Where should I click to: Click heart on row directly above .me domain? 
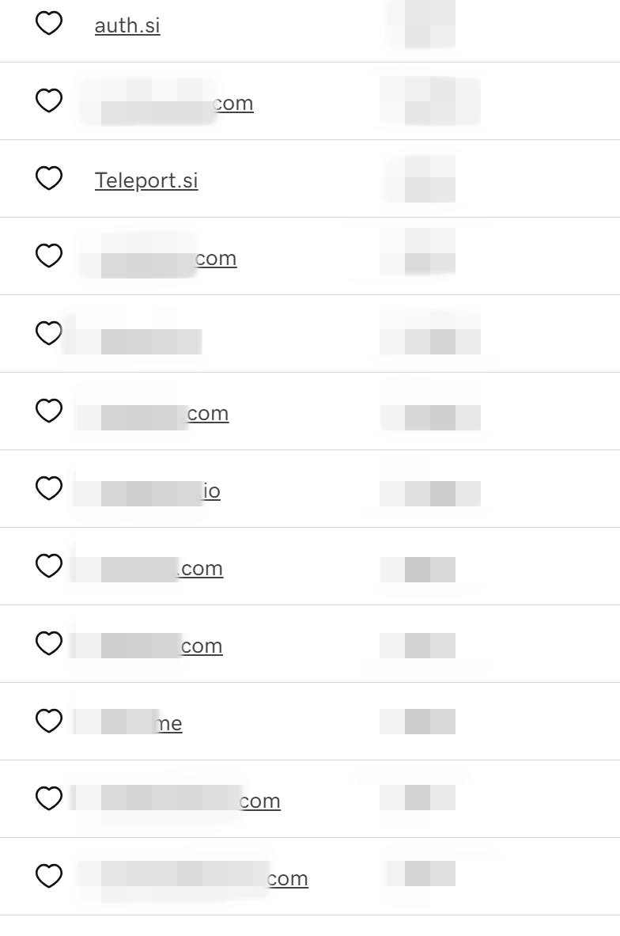[49, 643]
